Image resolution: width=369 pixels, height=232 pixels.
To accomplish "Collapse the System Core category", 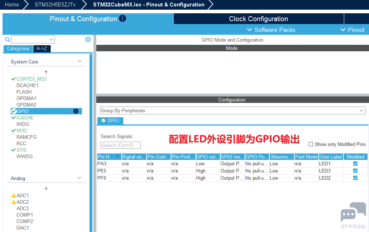I will coord(79,61).
